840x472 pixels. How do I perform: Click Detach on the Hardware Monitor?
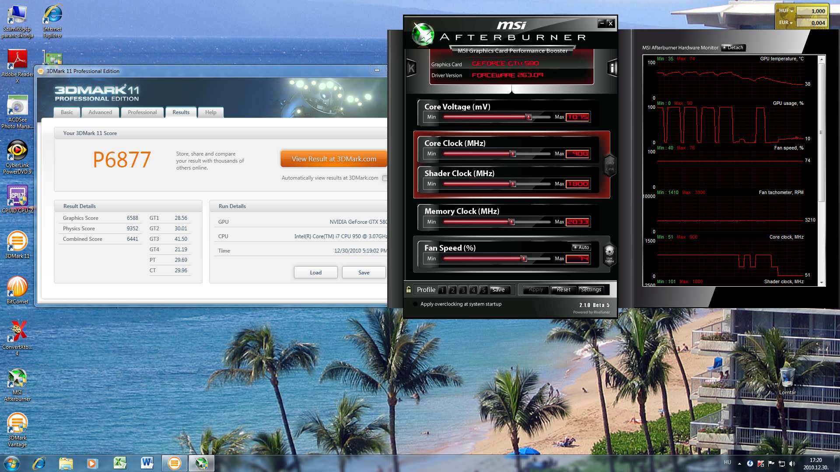coord(733,48)
